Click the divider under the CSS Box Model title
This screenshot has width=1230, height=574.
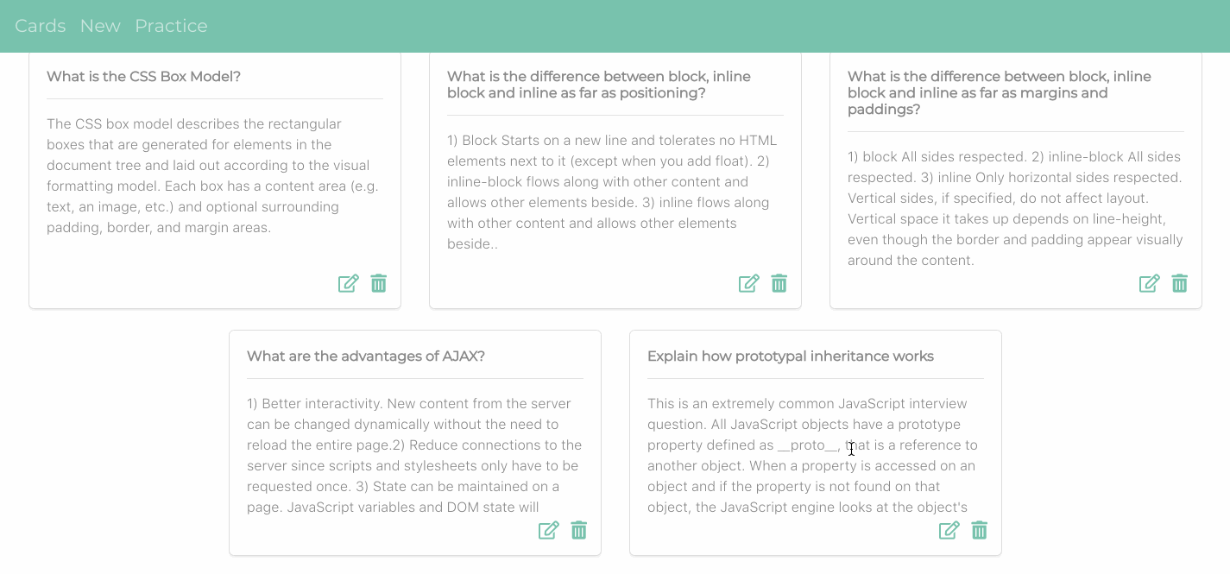point(214,97)
